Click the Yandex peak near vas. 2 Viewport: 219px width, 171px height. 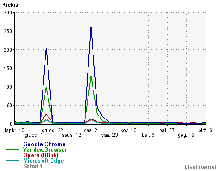point(91,75)
